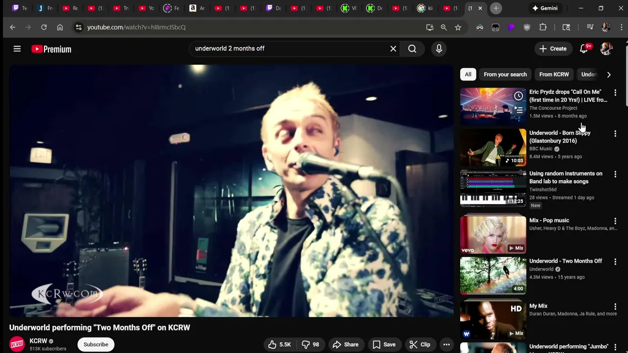Viewport: 628px width, 353px height.
Task: Start voice search with microphone icon
Action: point(439,49)
